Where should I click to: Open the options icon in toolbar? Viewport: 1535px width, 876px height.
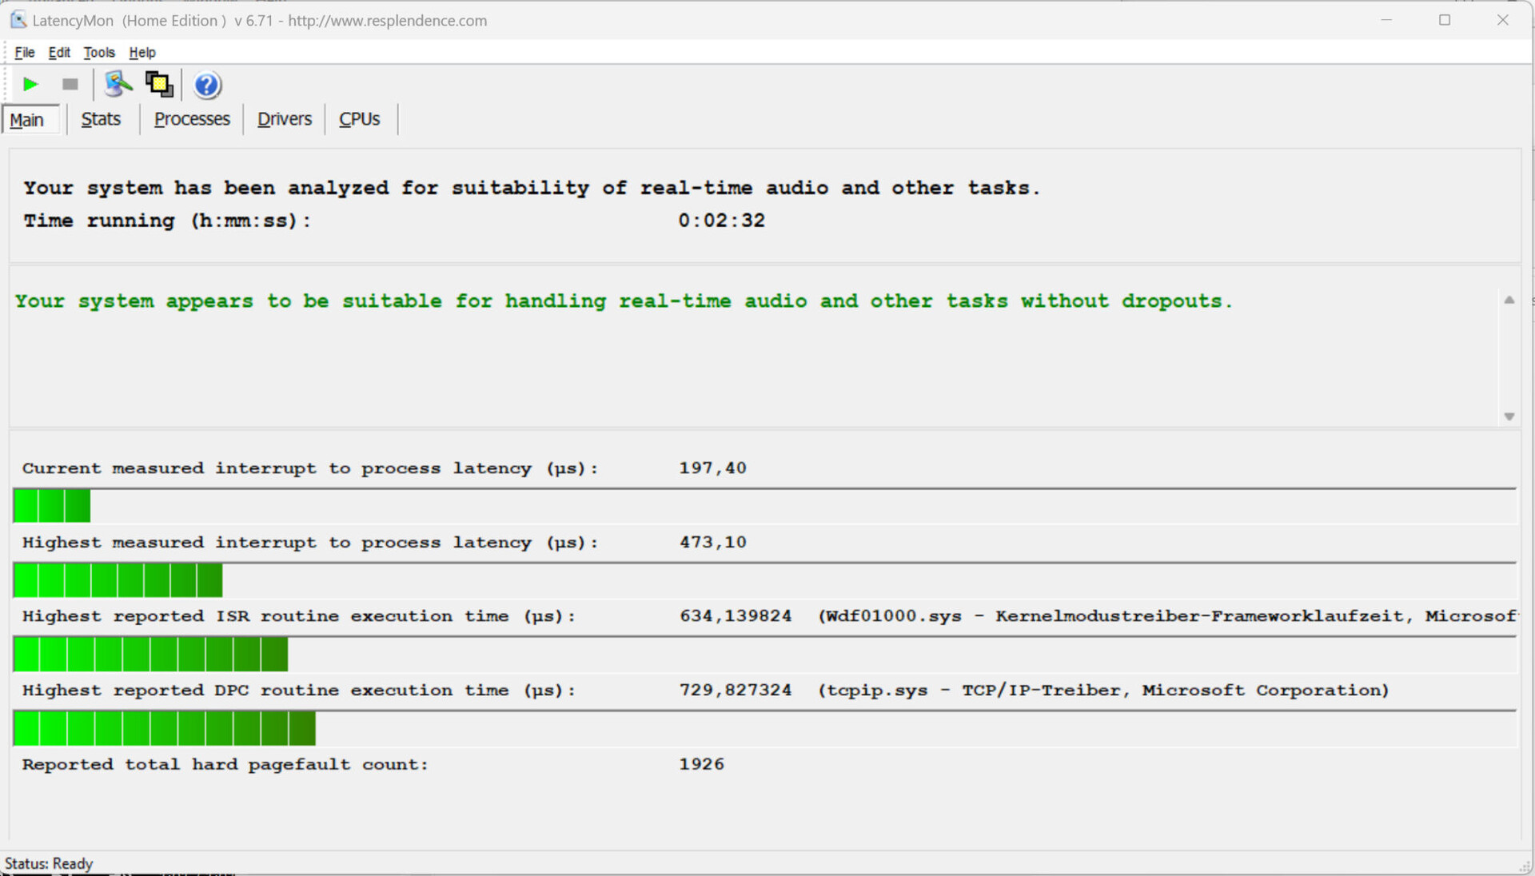click(x=118, y=84)
